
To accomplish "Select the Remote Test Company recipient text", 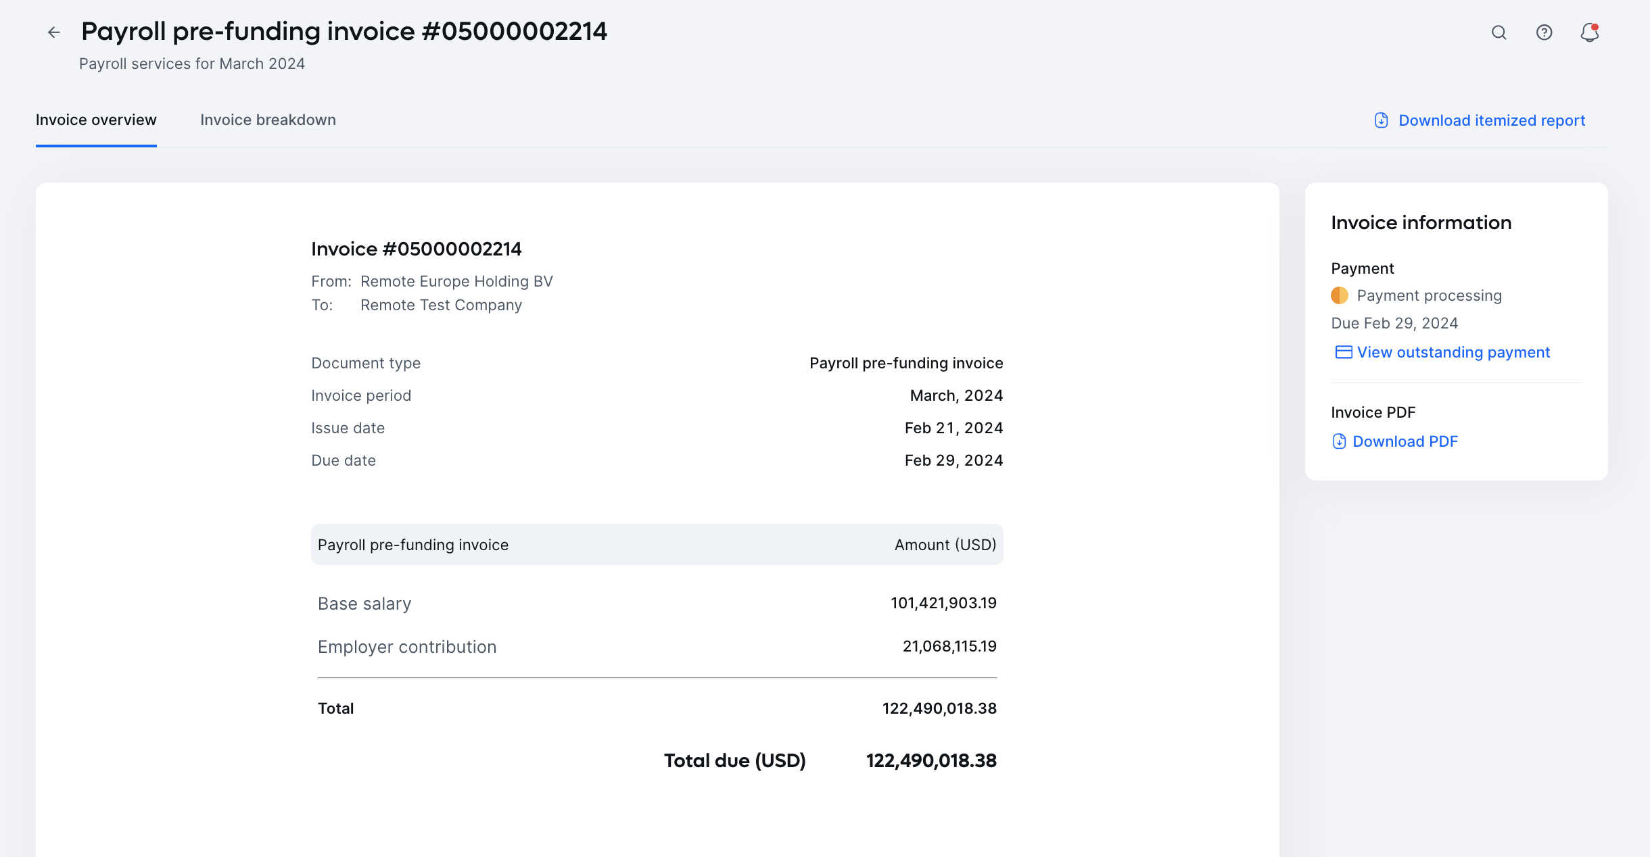I will [x=441, y=305].
